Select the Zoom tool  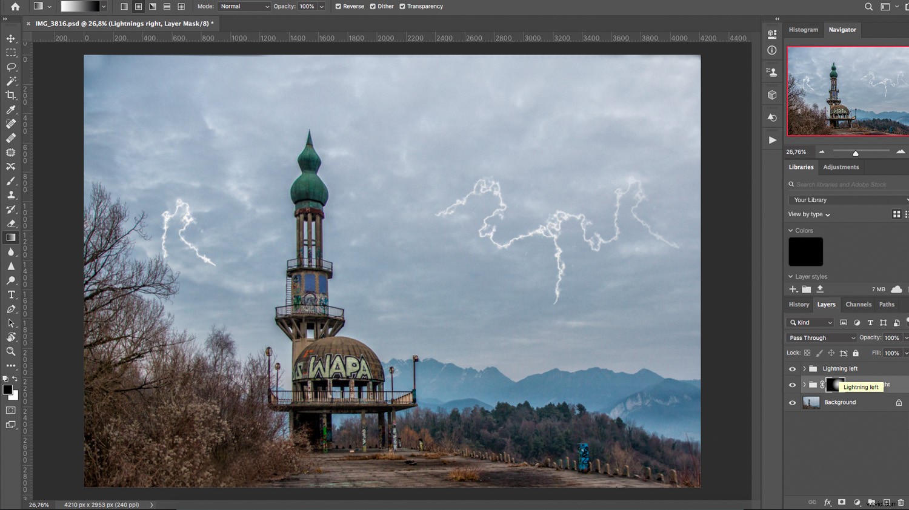pyautogui.click(x=11, y=351)
